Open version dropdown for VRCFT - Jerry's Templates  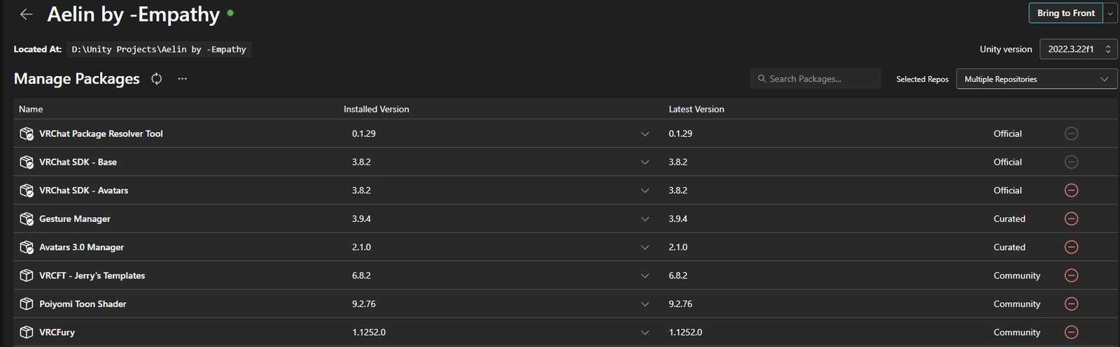pos(645,276)
